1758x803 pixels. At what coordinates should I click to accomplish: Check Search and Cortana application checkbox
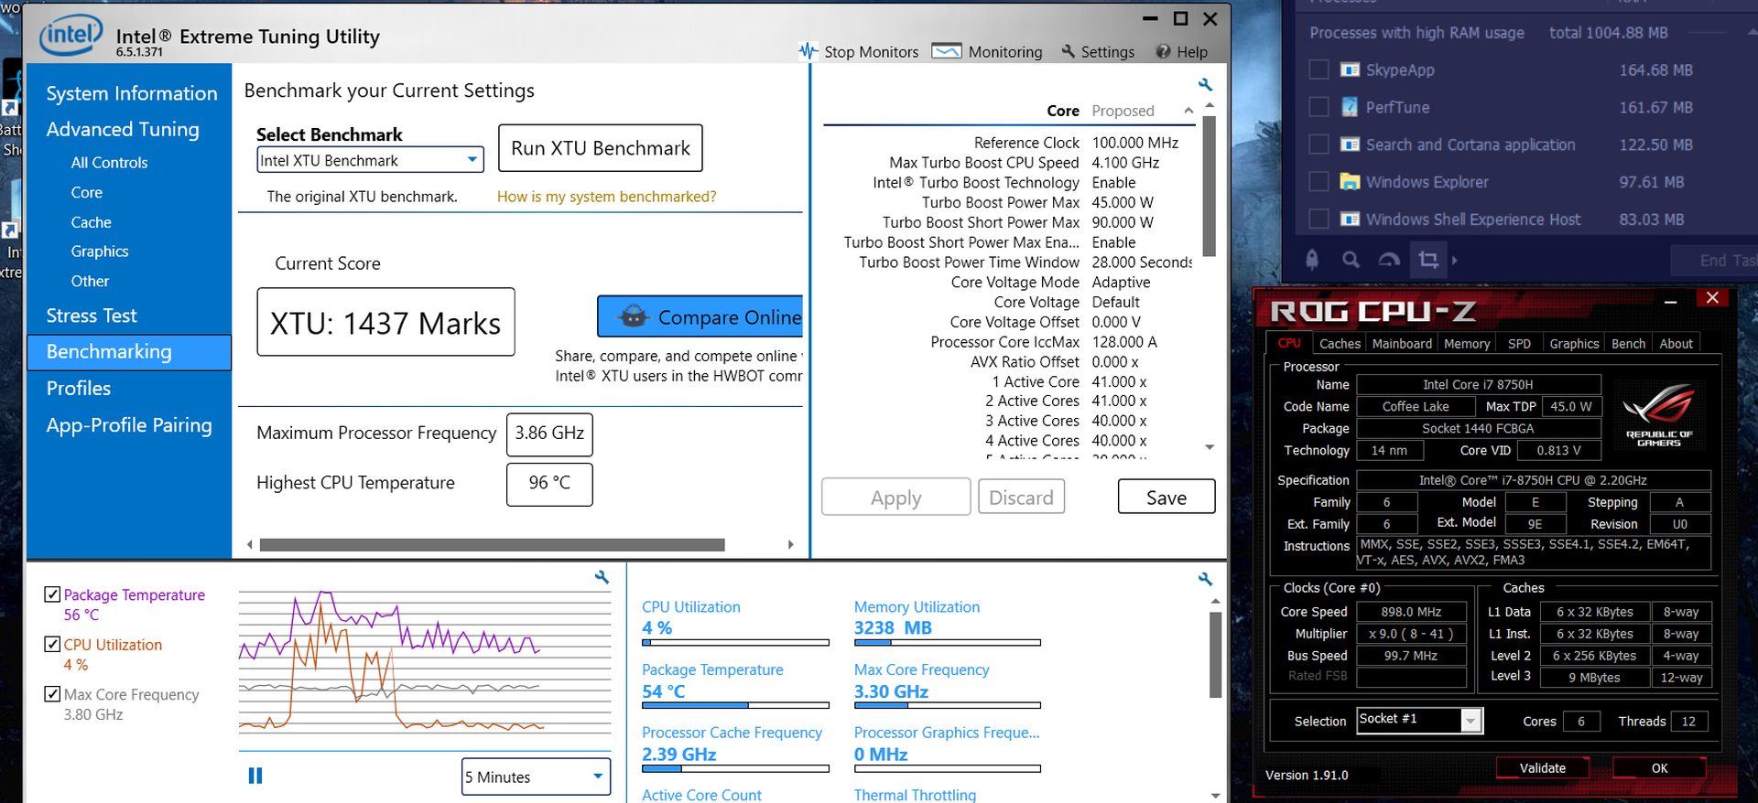click(1318, 145)
